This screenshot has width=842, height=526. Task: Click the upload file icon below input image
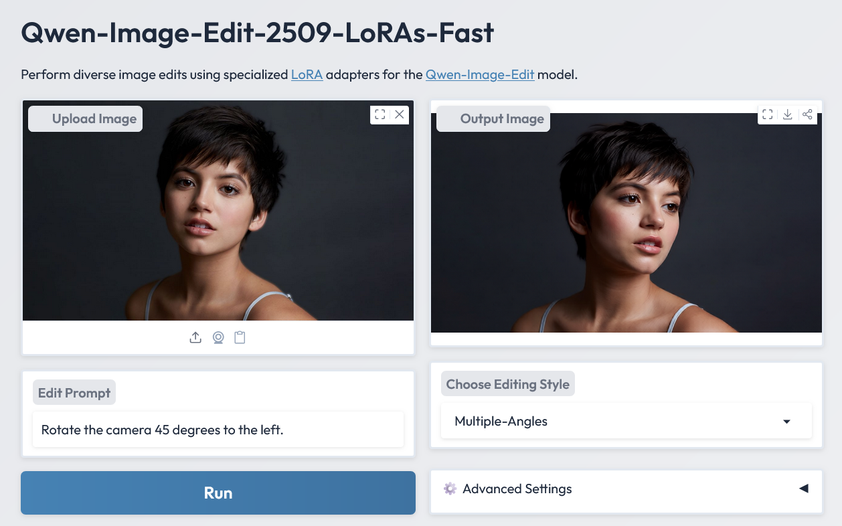pos(195,338)
